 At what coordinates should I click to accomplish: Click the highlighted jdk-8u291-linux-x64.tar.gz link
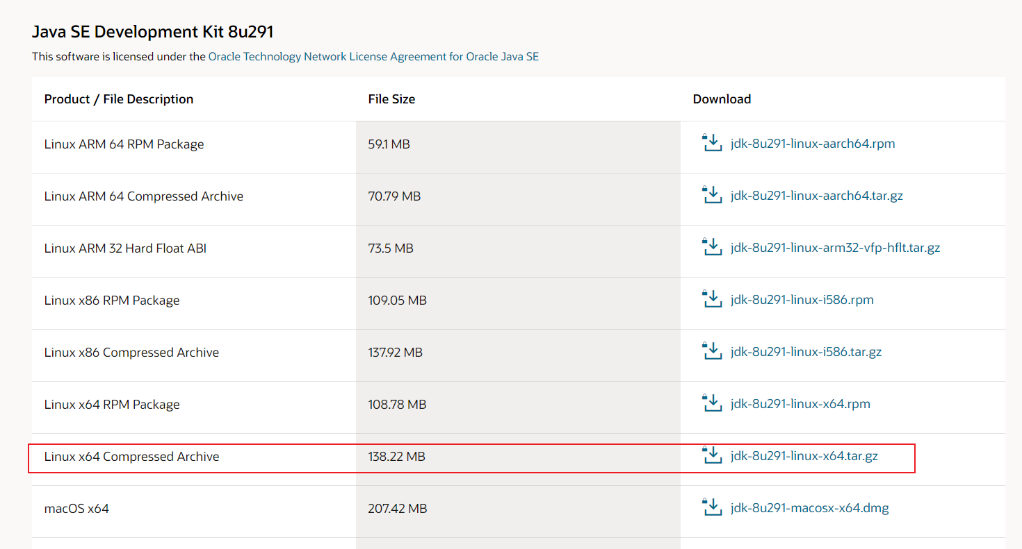click(x=803, y=456)
